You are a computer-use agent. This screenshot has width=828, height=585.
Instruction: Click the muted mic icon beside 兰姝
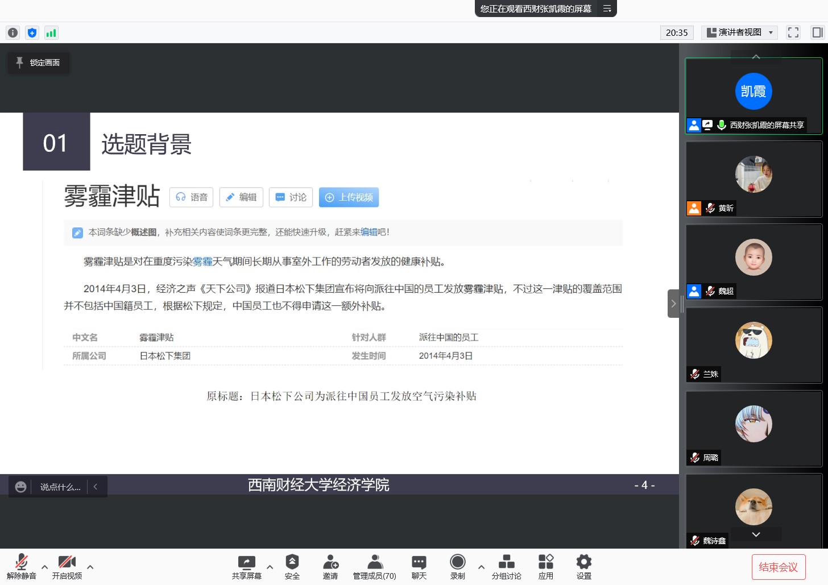pyautogui.click(x=695, y=374)
